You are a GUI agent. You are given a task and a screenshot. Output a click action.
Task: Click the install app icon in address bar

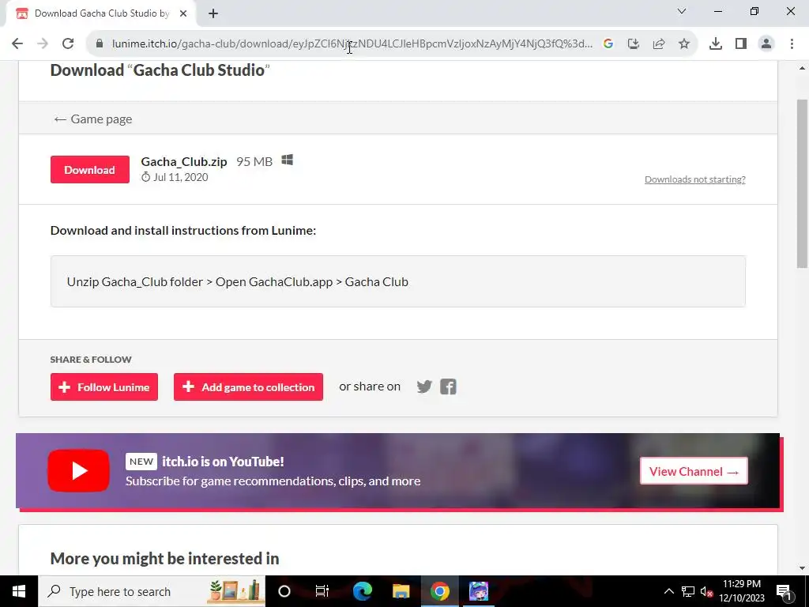634,43
